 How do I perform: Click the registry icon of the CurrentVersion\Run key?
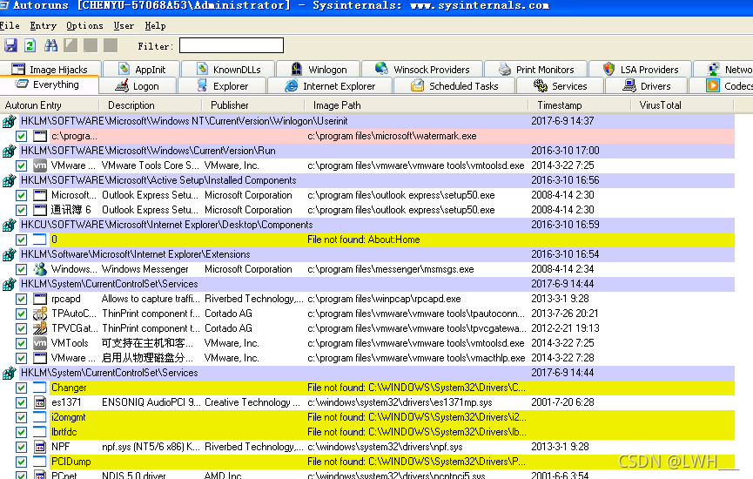click(x=9, y=151)
